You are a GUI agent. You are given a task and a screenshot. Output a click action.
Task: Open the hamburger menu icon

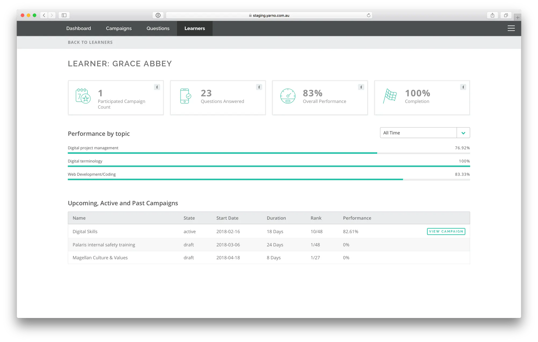[511, 28]
